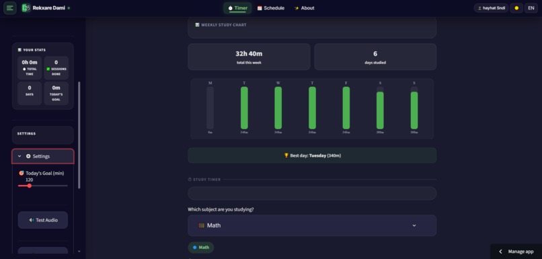Click the 32h 40m total this week card
The image size is (542, 259).
(249, 57)
